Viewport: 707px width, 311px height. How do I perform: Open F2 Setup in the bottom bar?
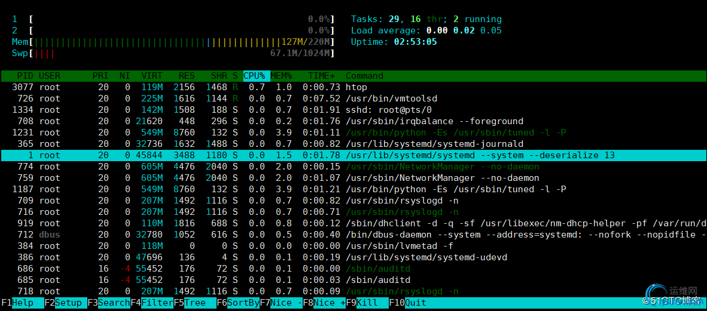(x=65, y=303)
